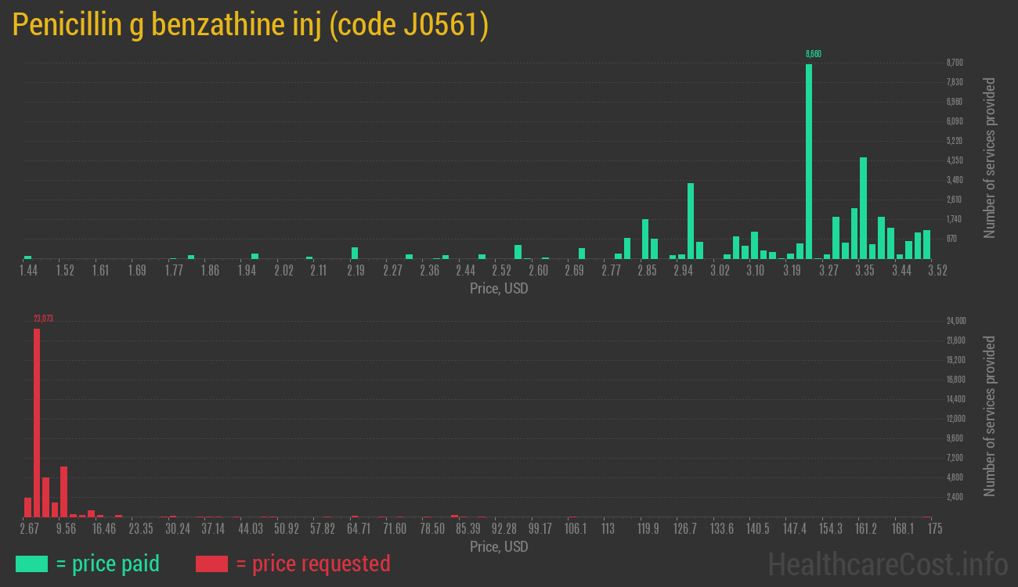The width and height of the screenshot is (1018, 587).
Task: Click the 1.44 label on upper x-axis
Action: [x=28, y=271]
